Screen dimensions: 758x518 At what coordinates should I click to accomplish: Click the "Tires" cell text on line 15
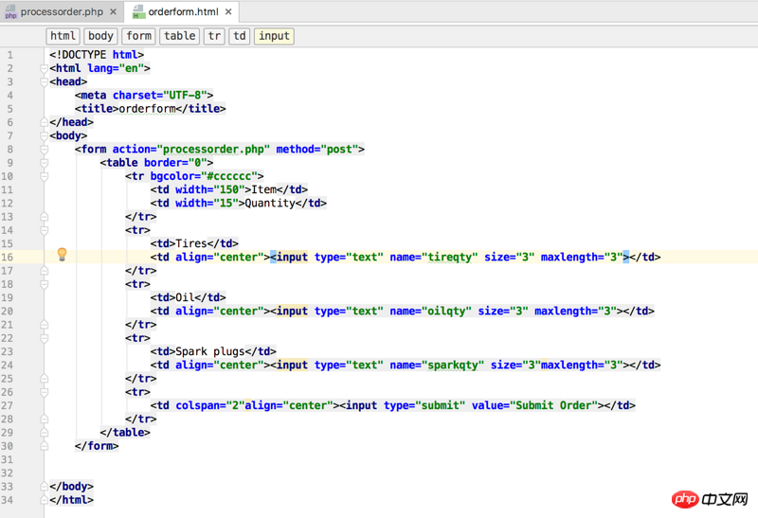pyautogui.click(x=191, y=243)
